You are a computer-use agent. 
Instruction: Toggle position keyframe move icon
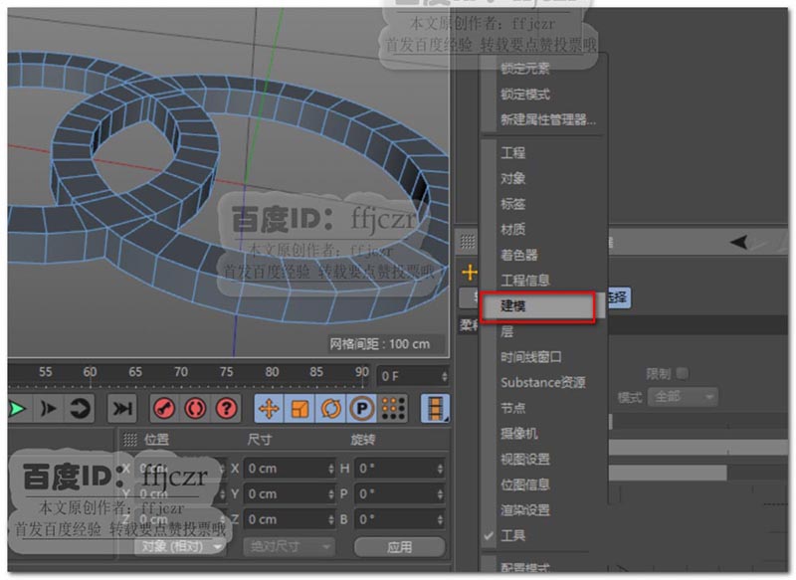[269, 409]
